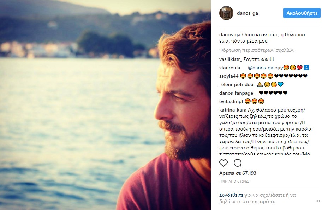Open ssoyla44 commenter profile
The image size is (322, 210).
click(229, 76)
